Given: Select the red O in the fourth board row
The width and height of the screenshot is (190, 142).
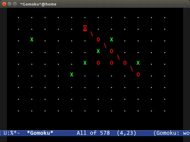Looking at the screenshot, I should pyautogui.click(x=112, y=51).
